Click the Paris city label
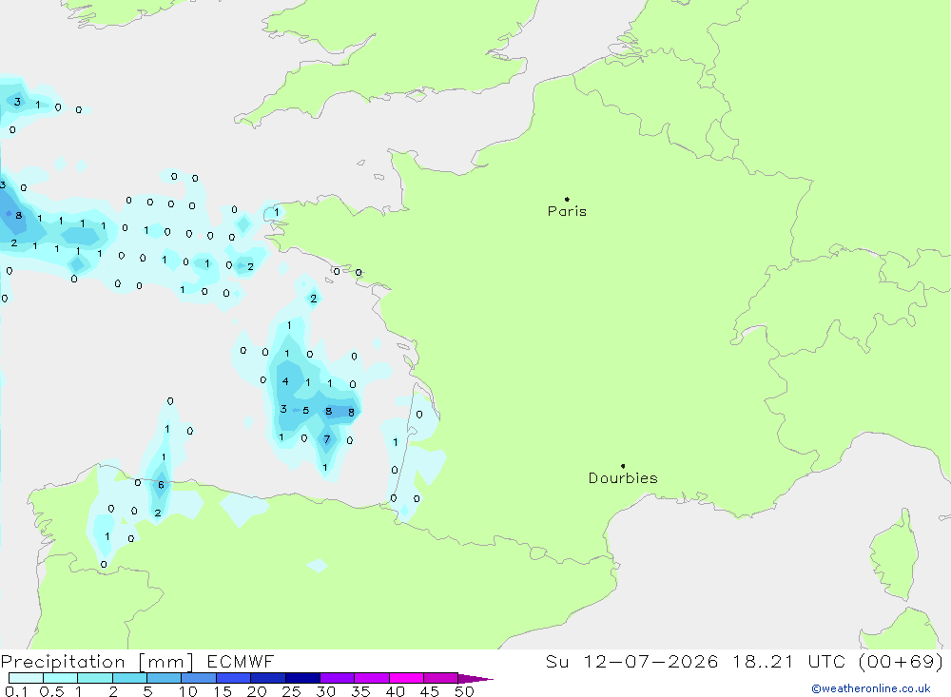The image size is (951, 697). coord(567,211)
